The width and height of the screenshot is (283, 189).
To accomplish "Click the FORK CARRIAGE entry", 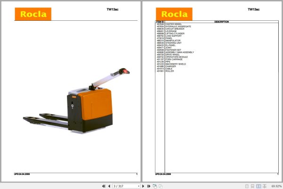I will (x=174, y=59).
